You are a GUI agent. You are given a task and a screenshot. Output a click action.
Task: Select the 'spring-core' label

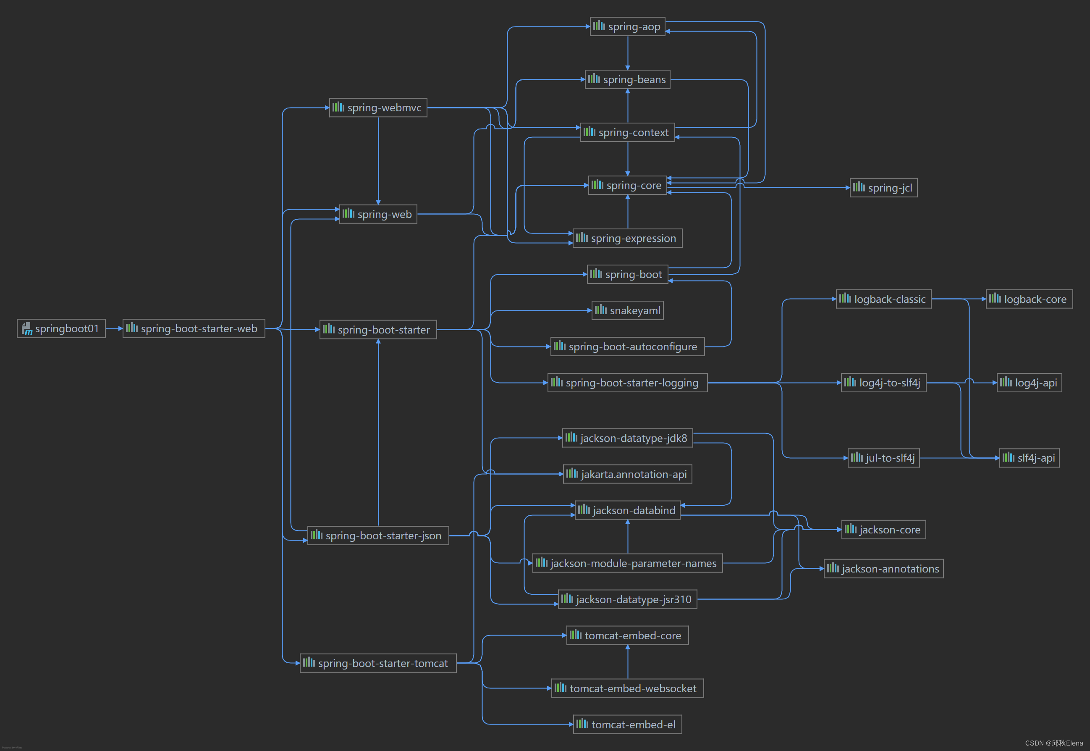[634, 186]
